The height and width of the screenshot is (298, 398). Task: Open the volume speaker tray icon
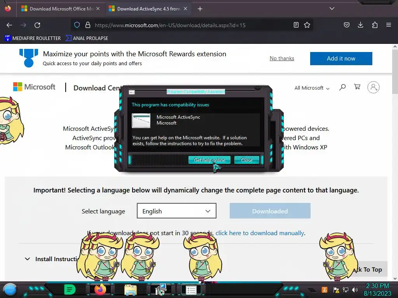[x=354, y=290]
